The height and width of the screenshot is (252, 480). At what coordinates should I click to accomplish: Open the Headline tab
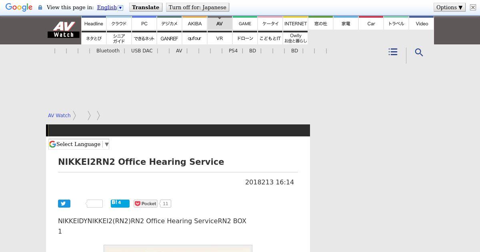click(94, 24)
